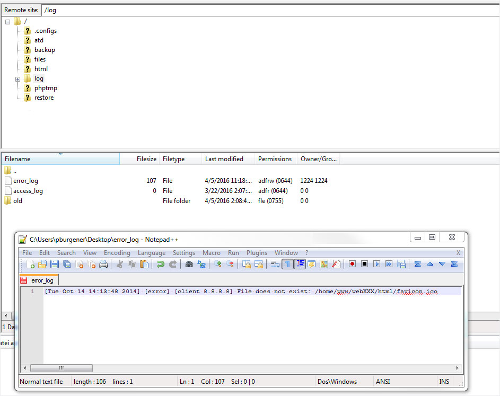The width and height of the screenshot is (500, 396).
Task: Click the INS indicator in status bar
Action: [x=444, y=382]
